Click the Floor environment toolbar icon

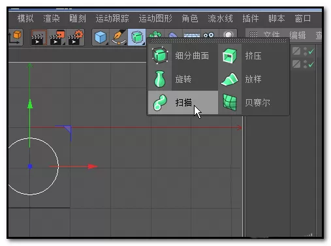[x=192, y=35]
